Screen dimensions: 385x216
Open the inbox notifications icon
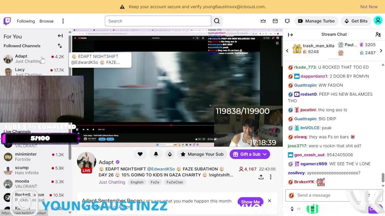275,21
